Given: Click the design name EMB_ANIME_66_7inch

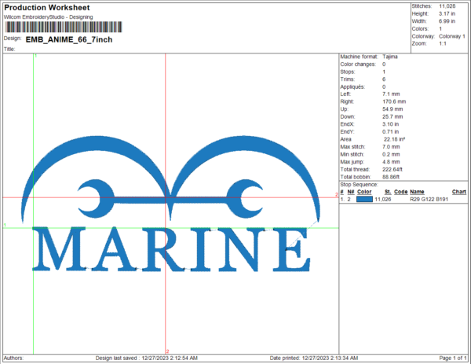Looking at the screenshot, I should click(x=60, y=38).
